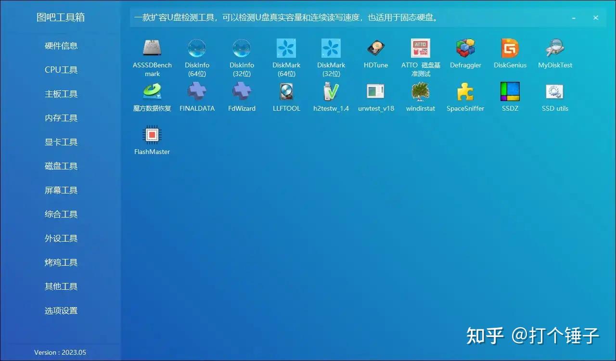This screenshot has width=616, height=361.
Task: Open DiskInfo (32位) icon
Action: point(242,48)
